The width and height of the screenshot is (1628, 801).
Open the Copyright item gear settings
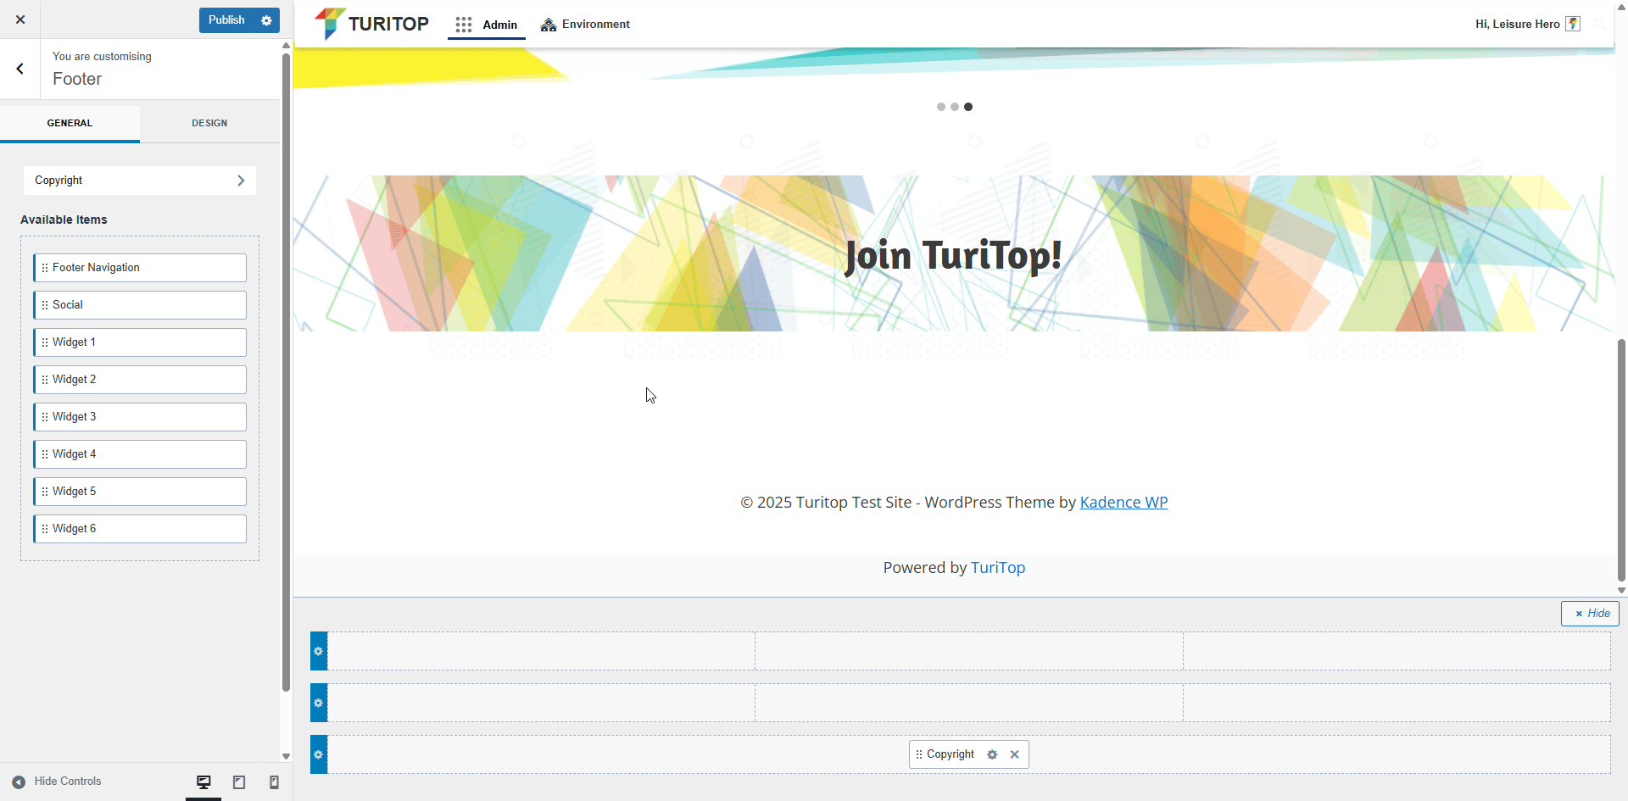pyautogui.click(x=992, y=754)
